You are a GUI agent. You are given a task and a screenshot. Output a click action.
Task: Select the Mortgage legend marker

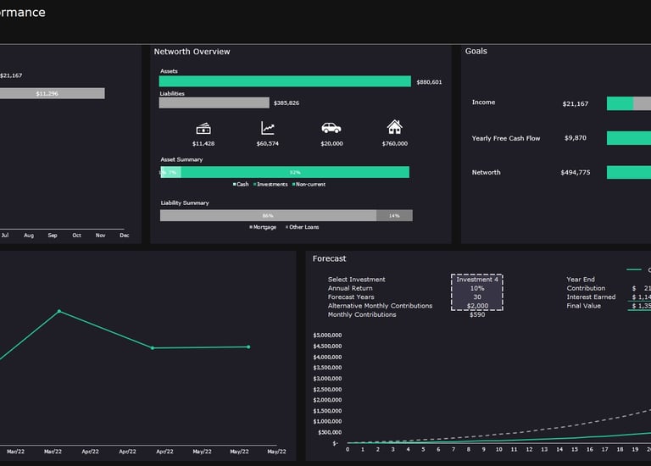tap(251, 227)
